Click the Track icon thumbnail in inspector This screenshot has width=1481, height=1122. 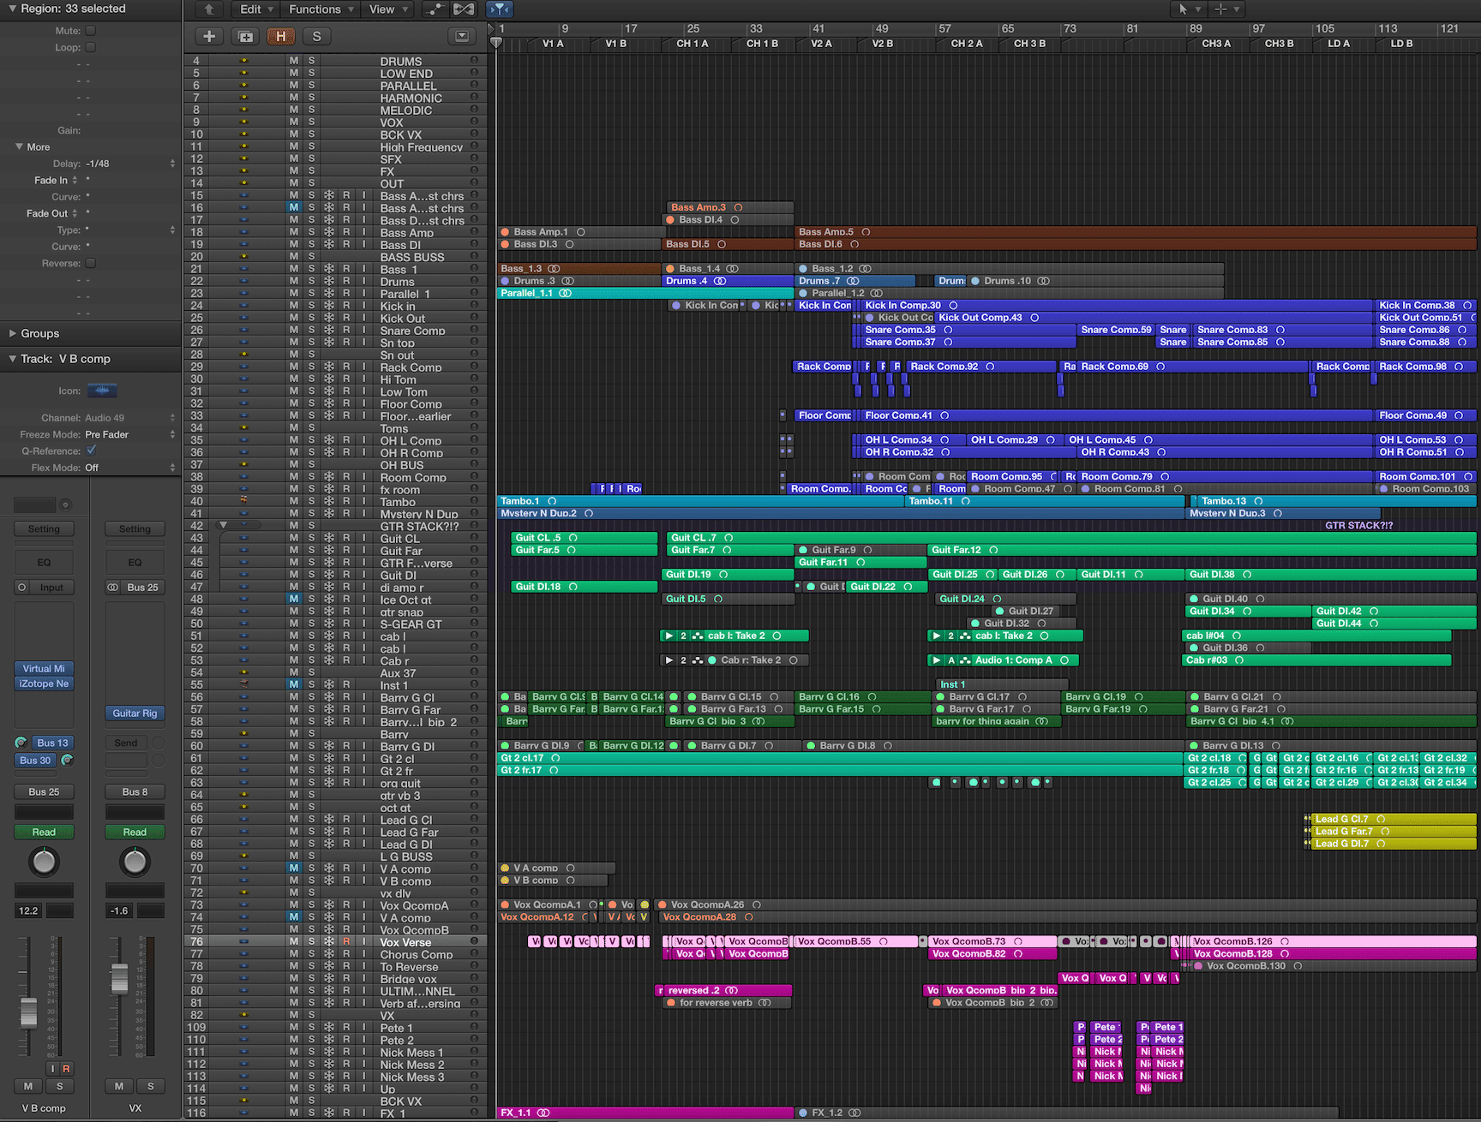(102, 391)
